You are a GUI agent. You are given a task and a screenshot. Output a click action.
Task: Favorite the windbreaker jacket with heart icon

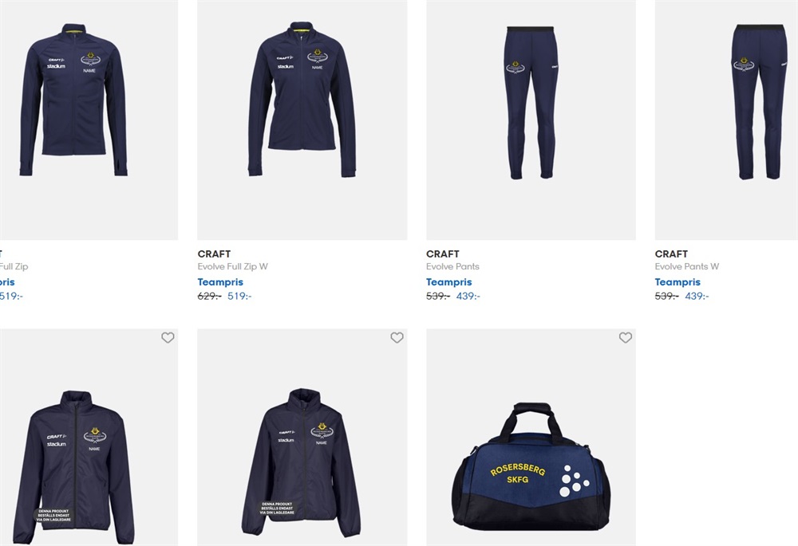tap(168, 338)
